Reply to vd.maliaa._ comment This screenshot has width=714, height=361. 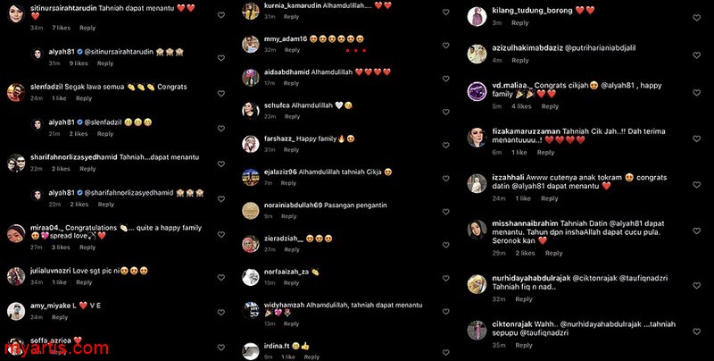[550, 106]
